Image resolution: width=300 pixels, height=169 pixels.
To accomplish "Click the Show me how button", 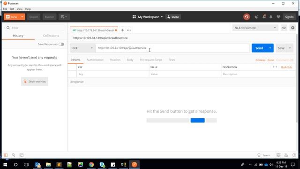I will (x=35, y=82).
